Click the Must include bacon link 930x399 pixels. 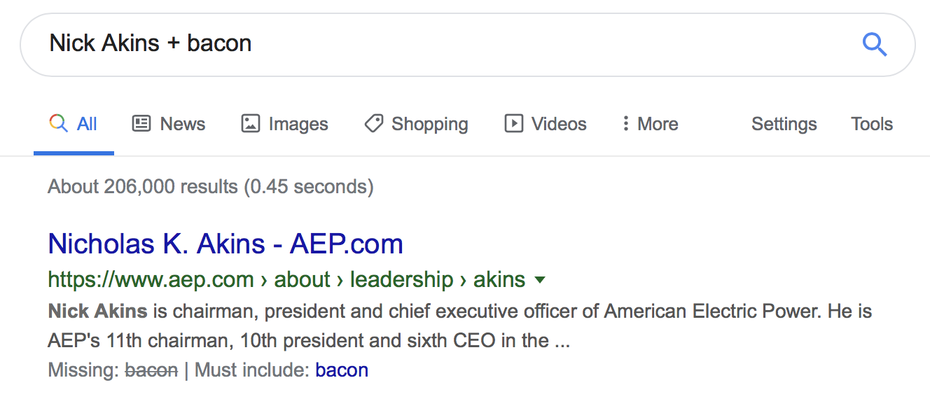[x=342, y=370]
